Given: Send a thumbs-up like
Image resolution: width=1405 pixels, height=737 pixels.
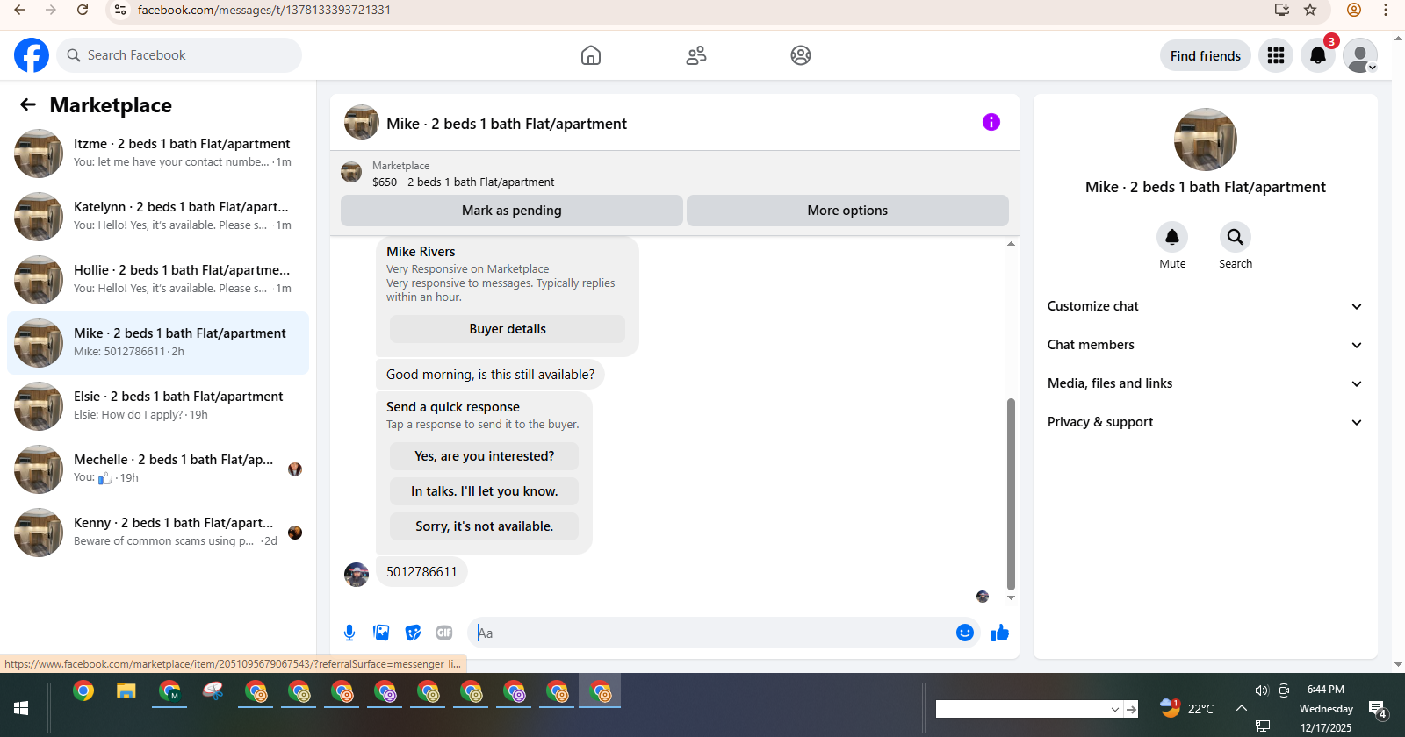Looking at the screenshot, I should tap(1000, 633).
